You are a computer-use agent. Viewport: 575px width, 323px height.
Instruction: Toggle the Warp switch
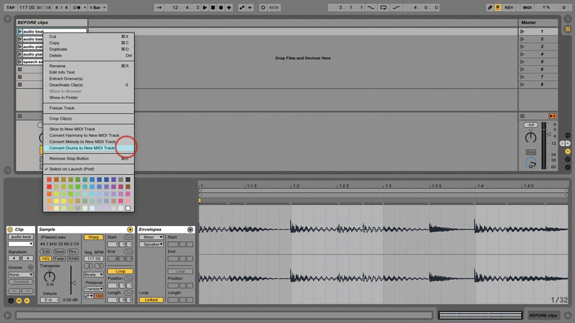coord(93,237)
